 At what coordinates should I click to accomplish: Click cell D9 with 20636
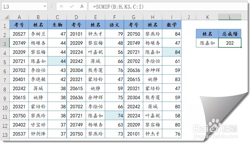coord(76,97)
